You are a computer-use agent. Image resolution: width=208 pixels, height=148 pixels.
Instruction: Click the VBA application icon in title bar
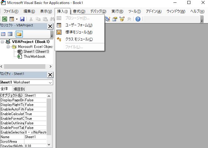tap(3, 2)
